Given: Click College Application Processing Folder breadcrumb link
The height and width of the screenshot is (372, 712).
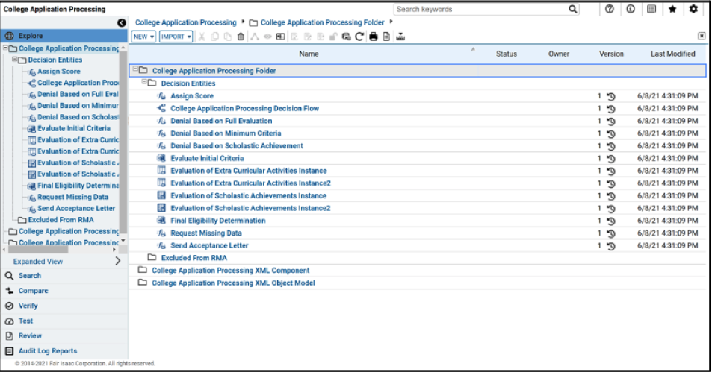Looking at the screenshot, I should (323, 22).
